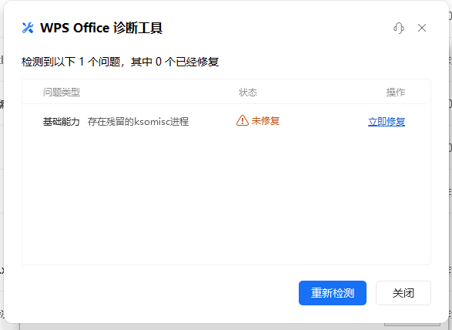Click the 问题类型 column header

[62, 93]
